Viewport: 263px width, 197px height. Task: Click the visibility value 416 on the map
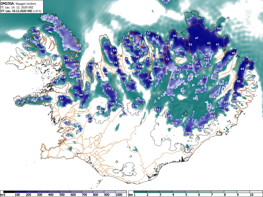point(48,17)
